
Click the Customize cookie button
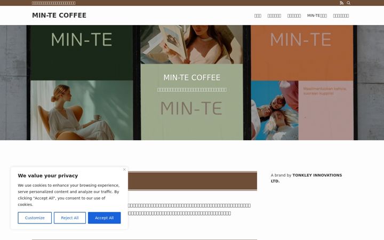(x=35, y=218)
